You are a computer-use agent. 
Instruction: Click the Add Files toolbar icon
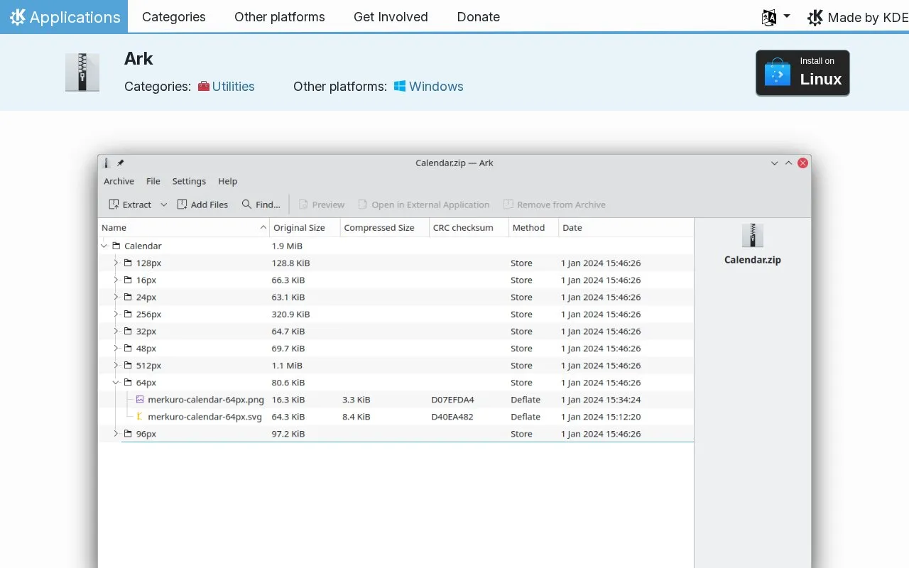(183, 204)
